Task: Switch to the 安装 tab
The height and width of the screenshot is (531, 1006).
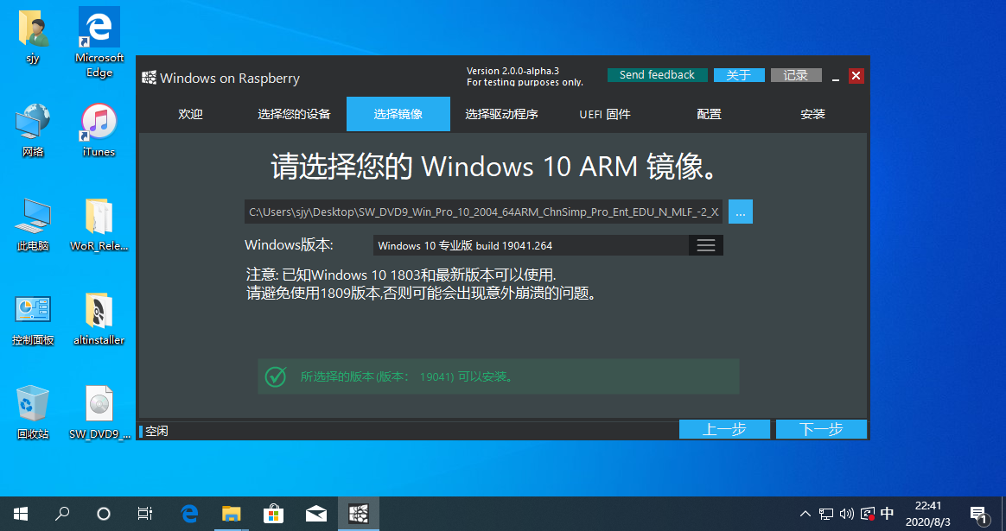Action: click(x=813, y=114)
